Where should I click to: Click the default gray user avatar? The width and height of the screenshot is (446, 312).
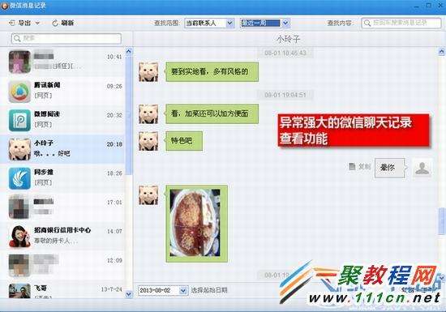point(422,168)
